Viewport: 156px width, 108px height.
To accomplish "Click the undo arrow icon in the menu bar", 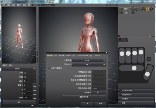I will point(33,5).
